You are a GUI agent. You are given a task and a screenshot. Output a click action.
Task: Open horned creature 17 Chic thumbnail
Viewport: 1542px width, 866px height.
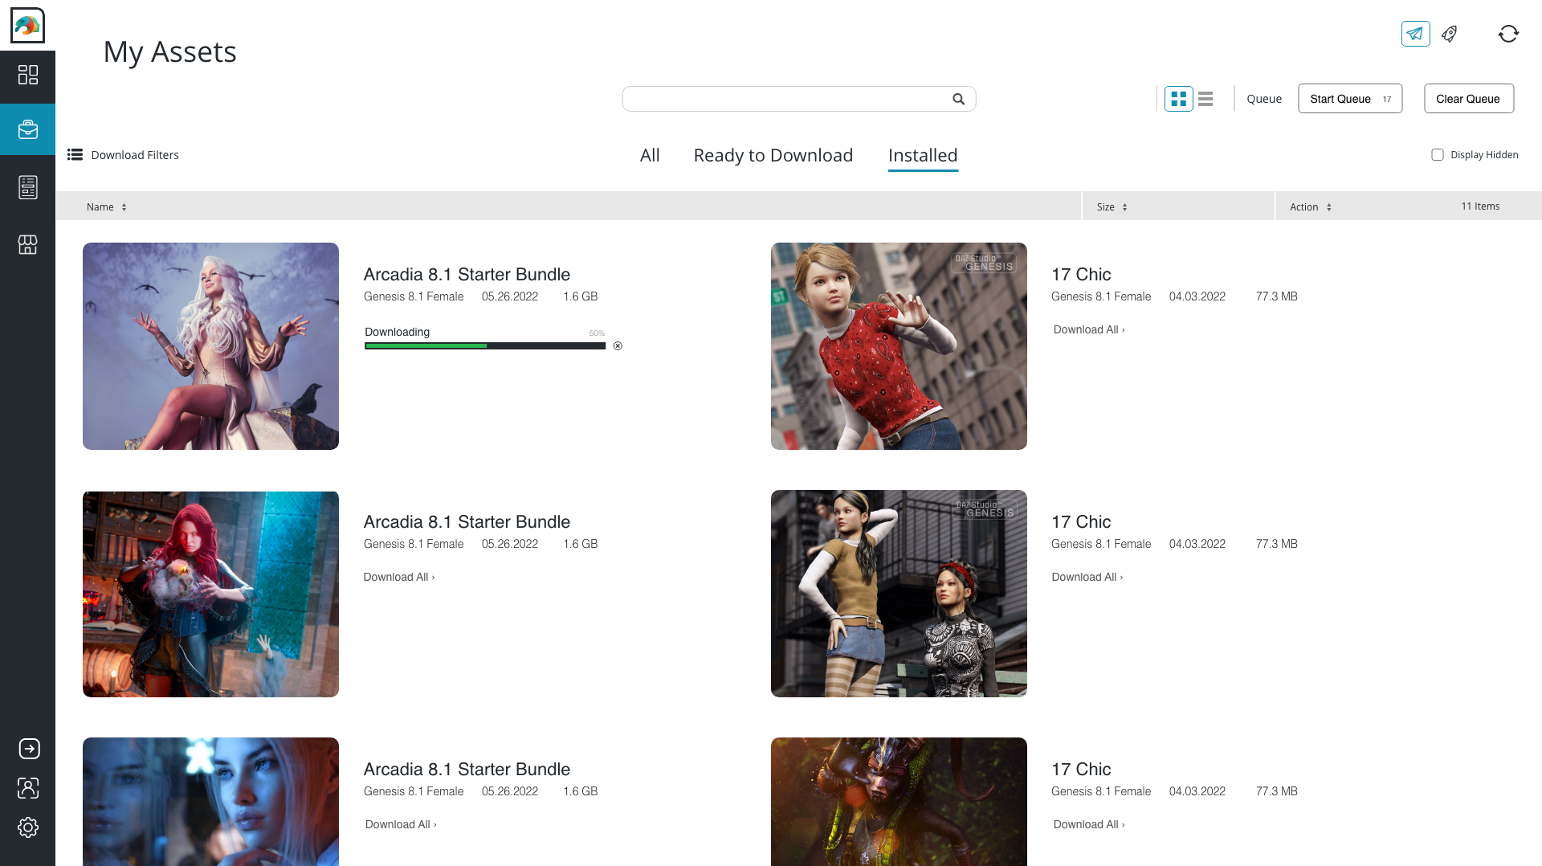899,802
